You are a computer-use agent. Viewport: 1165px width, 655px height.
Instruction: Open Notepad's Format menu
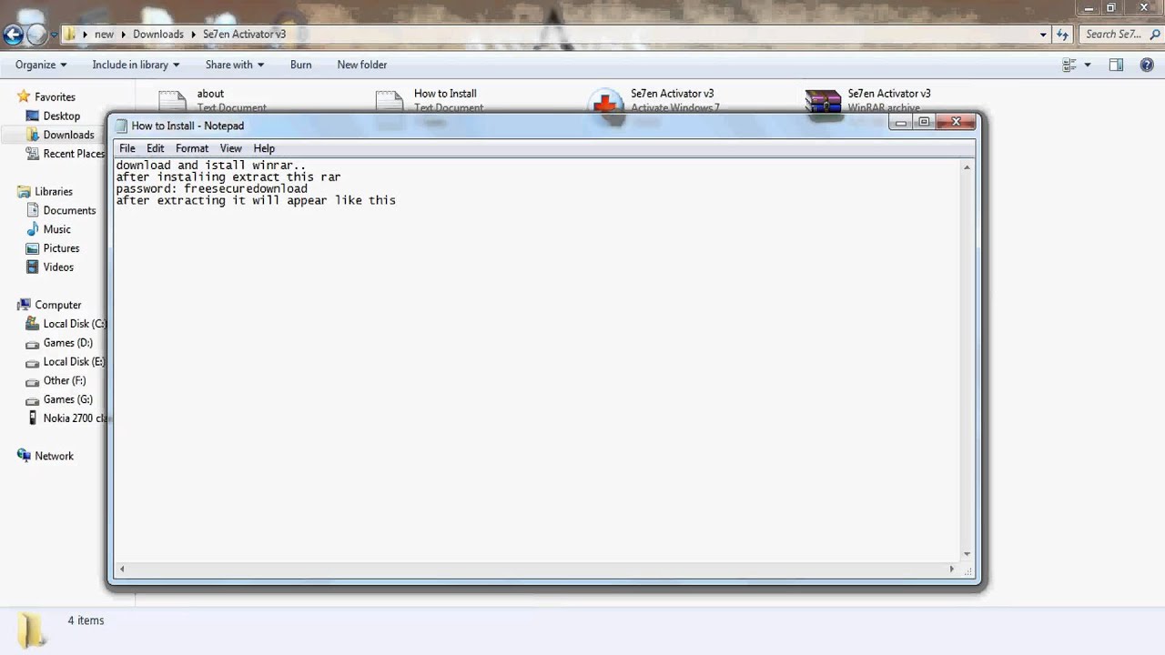[192, 148]
